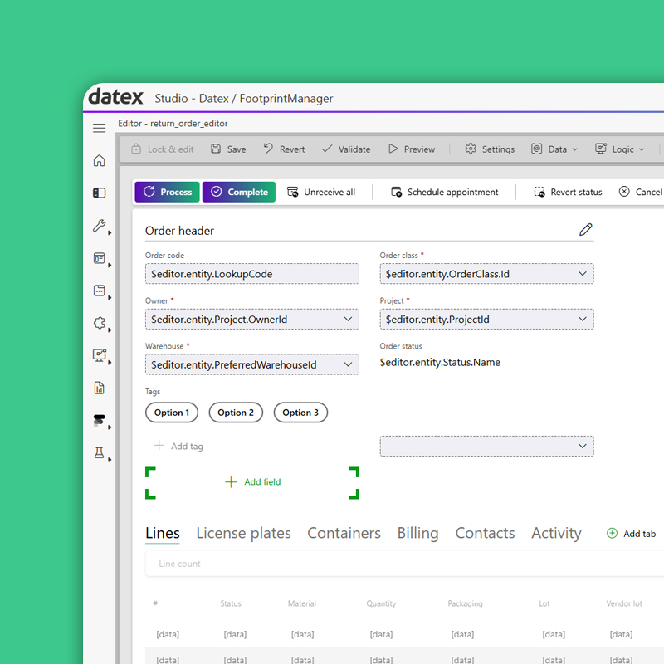This screenshot has height=664, width=664.
Task: Go to Home in the sidebar
Action: click(x=99, y=160)
